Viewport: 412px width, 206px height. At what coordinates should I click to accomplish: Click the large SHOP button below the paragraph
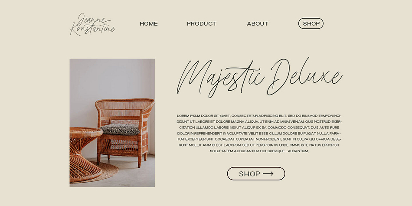(256, 173)
